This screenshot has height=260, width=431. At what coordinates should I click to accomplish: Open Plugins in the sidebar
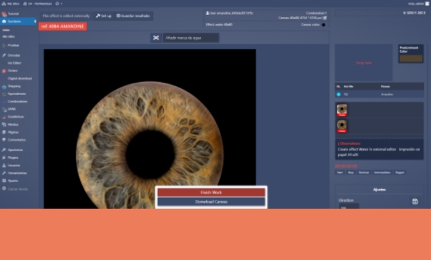pyautogui.click(x=13, y=157)
